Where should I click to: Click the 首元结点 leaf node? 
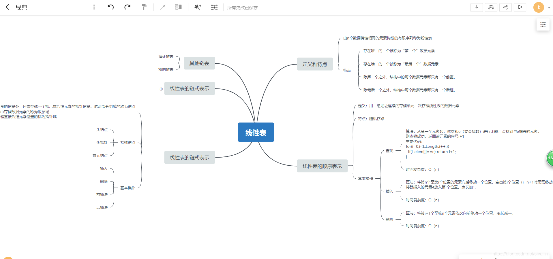pyautogui.click(x=100, y=156)
